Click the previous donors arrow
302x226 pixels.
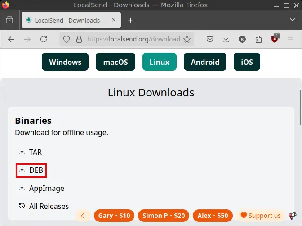point(83,216)
